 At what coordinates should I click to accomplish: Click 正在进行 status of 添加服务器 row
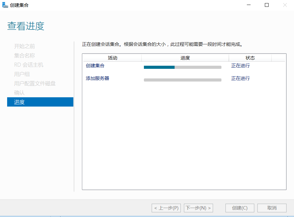pos(241,78)
